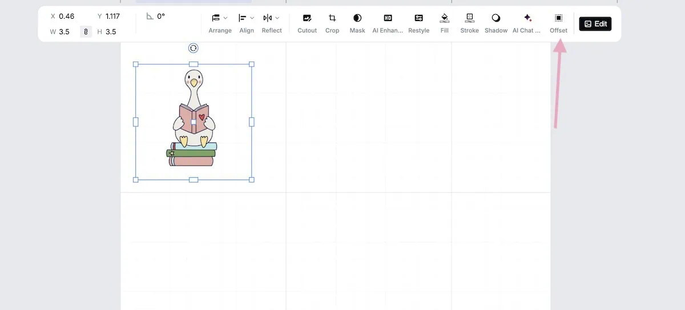Click the top-middle handle of selection
Image resolution: width=685 pixels, height=310 pixels.
194,64
